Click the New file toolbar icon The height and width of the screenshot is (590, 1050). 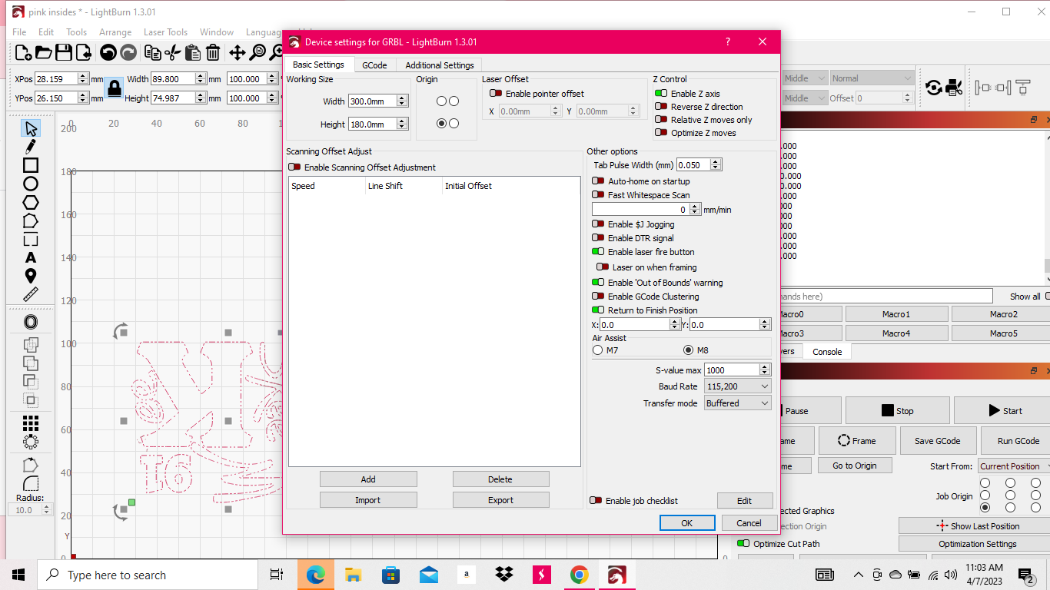click(x=23, y=52)
